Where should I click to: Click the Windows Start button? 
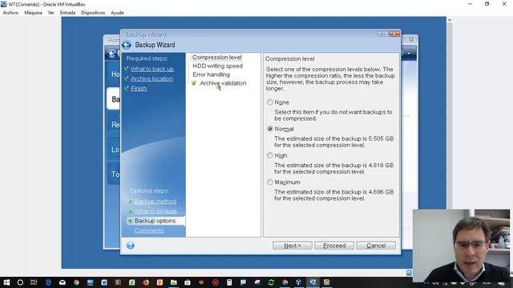6,282
